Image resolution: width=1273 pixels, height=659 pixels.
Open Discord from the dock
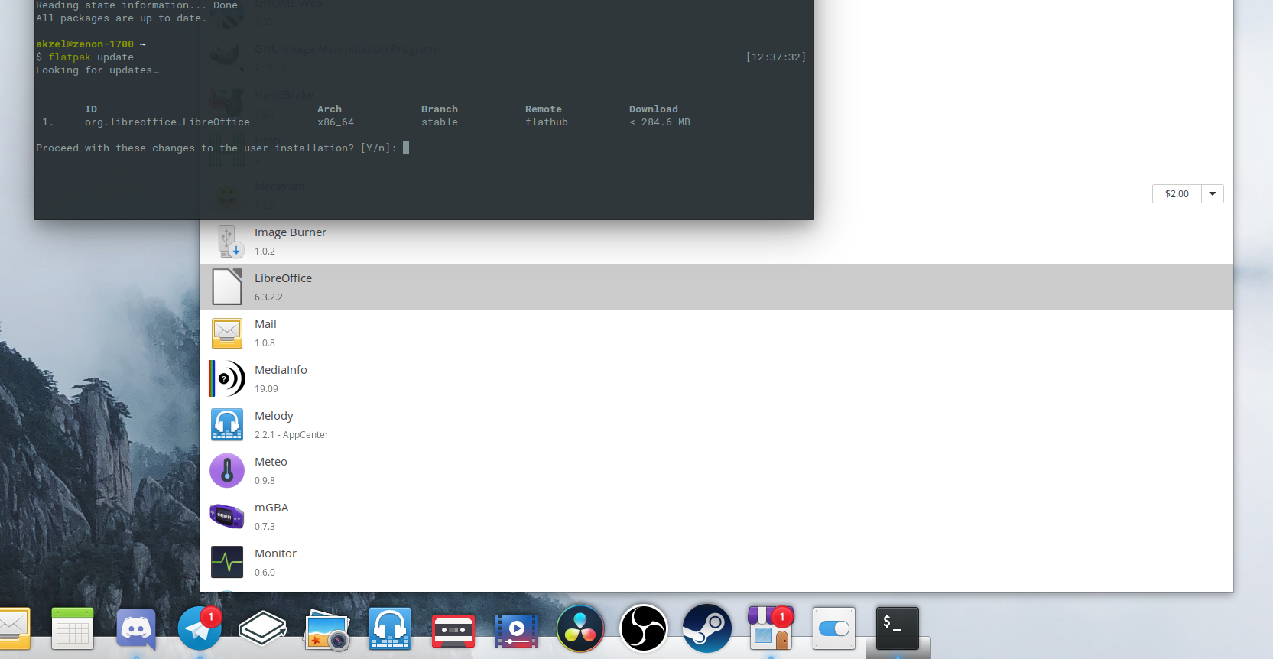point(136,629)
